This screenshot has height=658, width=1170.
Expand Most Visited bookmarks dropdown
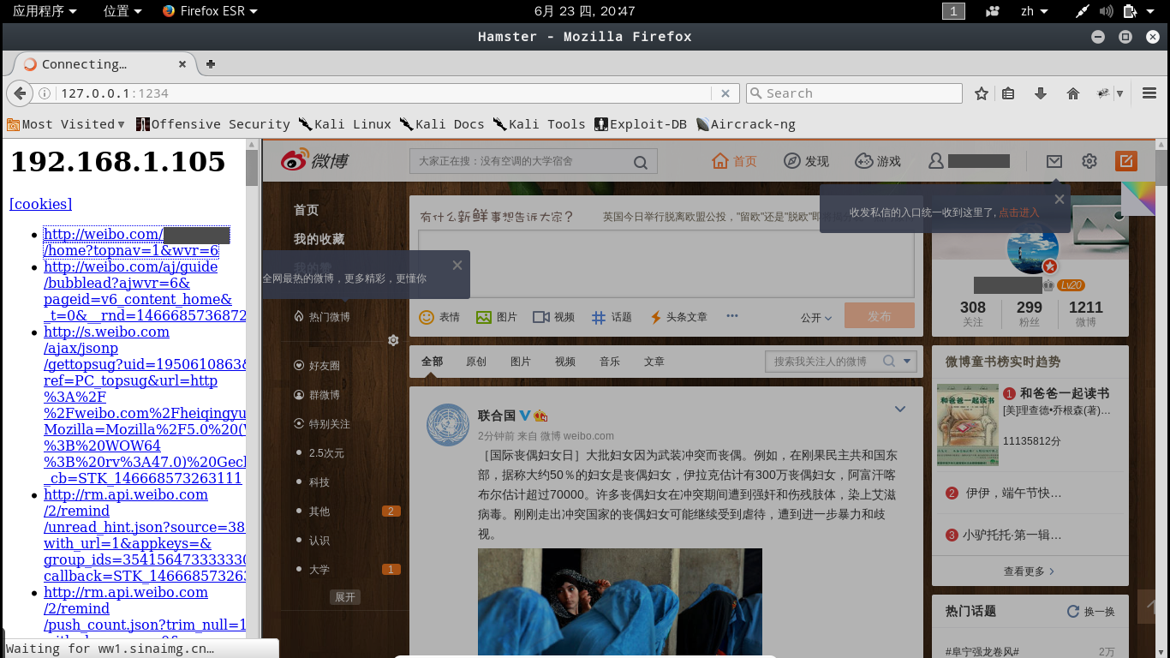tap(66, 124)
